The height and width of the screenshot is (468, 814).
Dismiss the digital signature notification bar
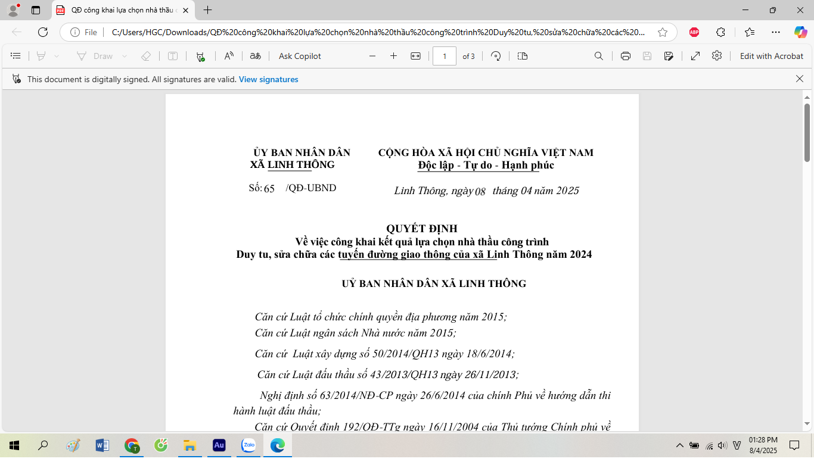coord(800,79)
